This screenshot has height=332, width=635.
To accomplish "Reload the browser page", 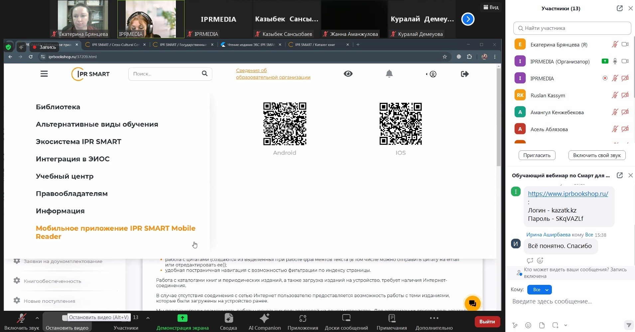I will (31, 57).
